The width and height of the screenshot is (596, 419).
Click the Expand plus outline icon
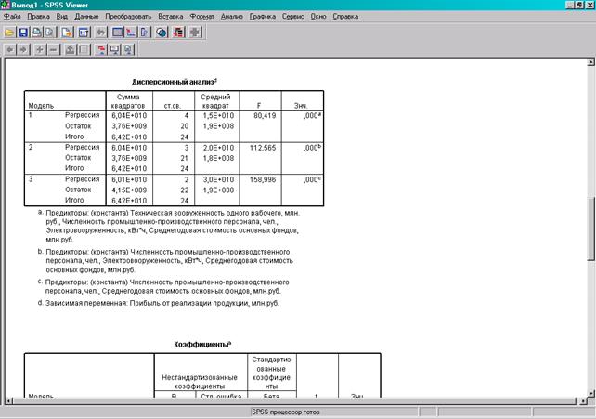click(x=40, y=49)
